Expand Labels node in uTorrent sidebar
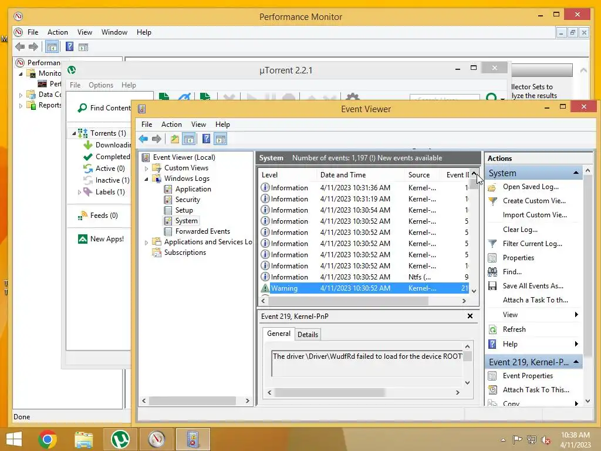This screenshot has height=451, width=601. pos(79,192)
